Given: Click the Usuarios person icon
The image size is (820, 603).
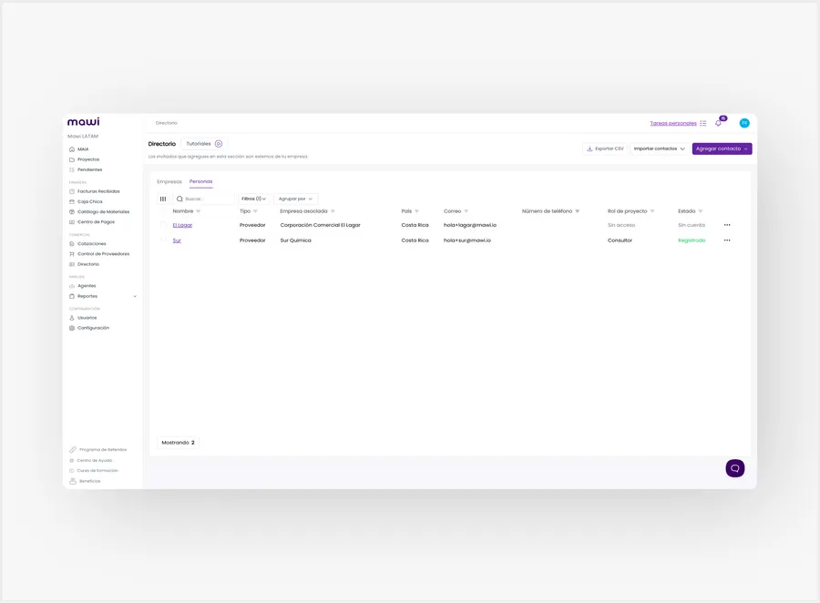Looking at the screenshot, I should (x=72, y=318).
